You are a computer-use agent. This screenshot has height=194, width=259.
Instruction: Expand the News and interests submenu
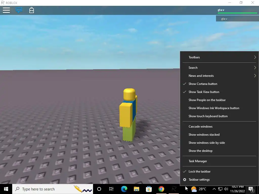[x=219, y=76]
